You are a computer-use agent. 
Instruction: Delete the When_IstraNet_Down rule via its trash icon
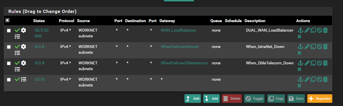point(325,47)
